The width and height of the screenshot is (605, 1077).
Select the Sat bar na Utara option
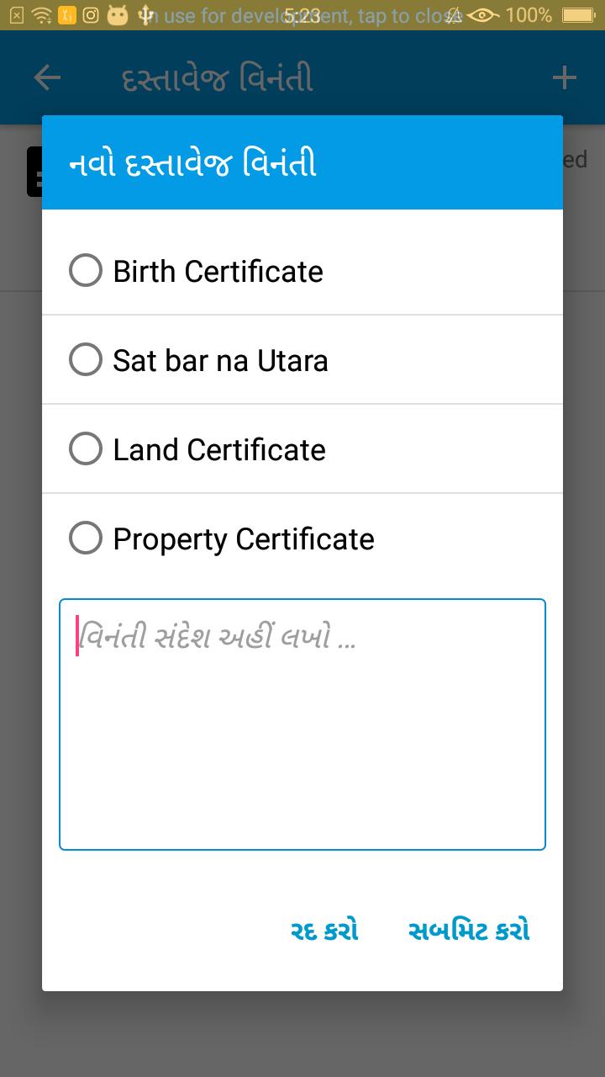click(x=302, y=360)
